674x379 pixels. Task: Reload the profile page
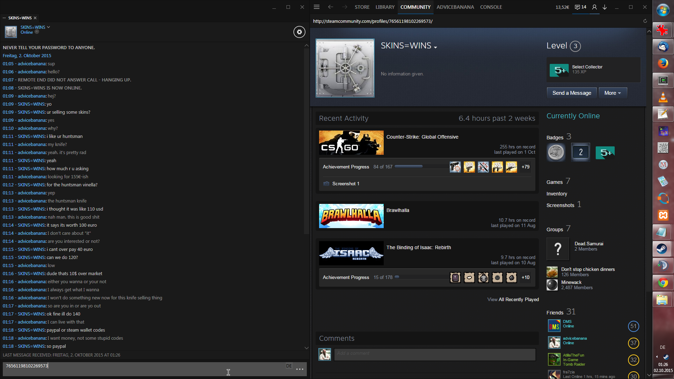pyautogui.click(x=645, y=21)
